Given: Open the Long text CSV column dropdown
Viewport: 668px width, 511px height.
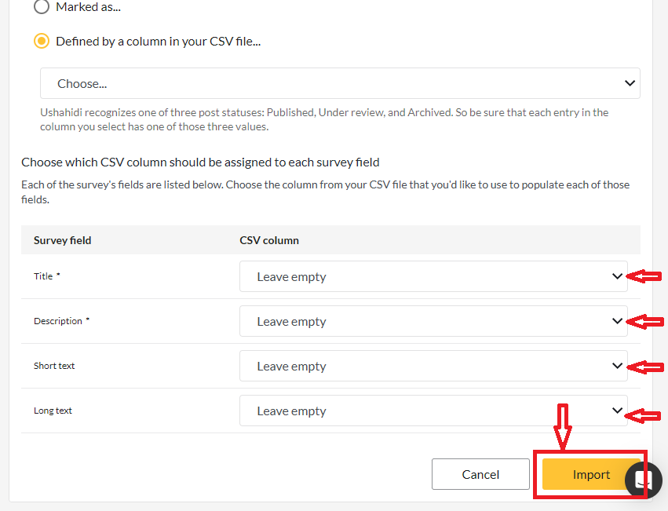Looking at the screenshot, I should pos(432,411).
